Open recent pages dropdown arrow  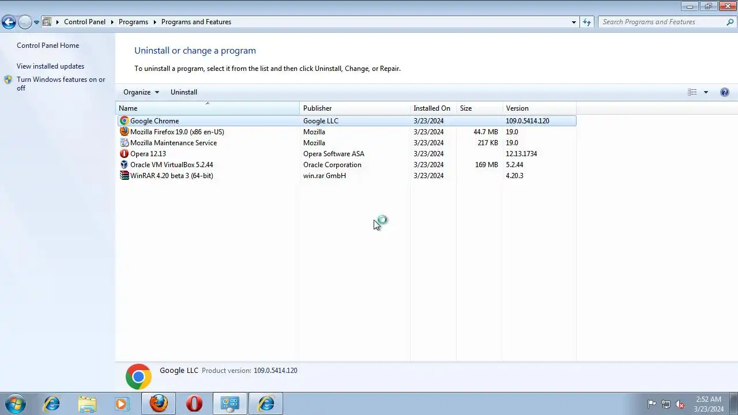pos(36,22)
